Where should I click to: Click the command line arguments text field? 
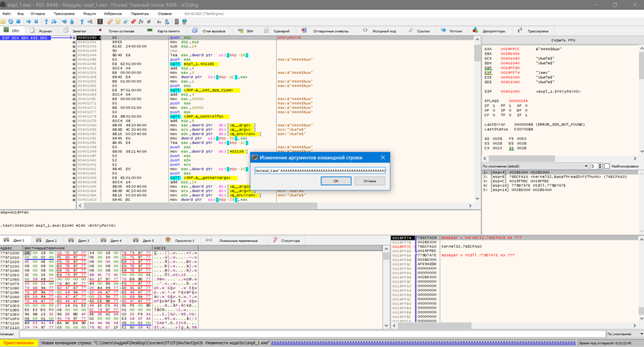[320, 170]
